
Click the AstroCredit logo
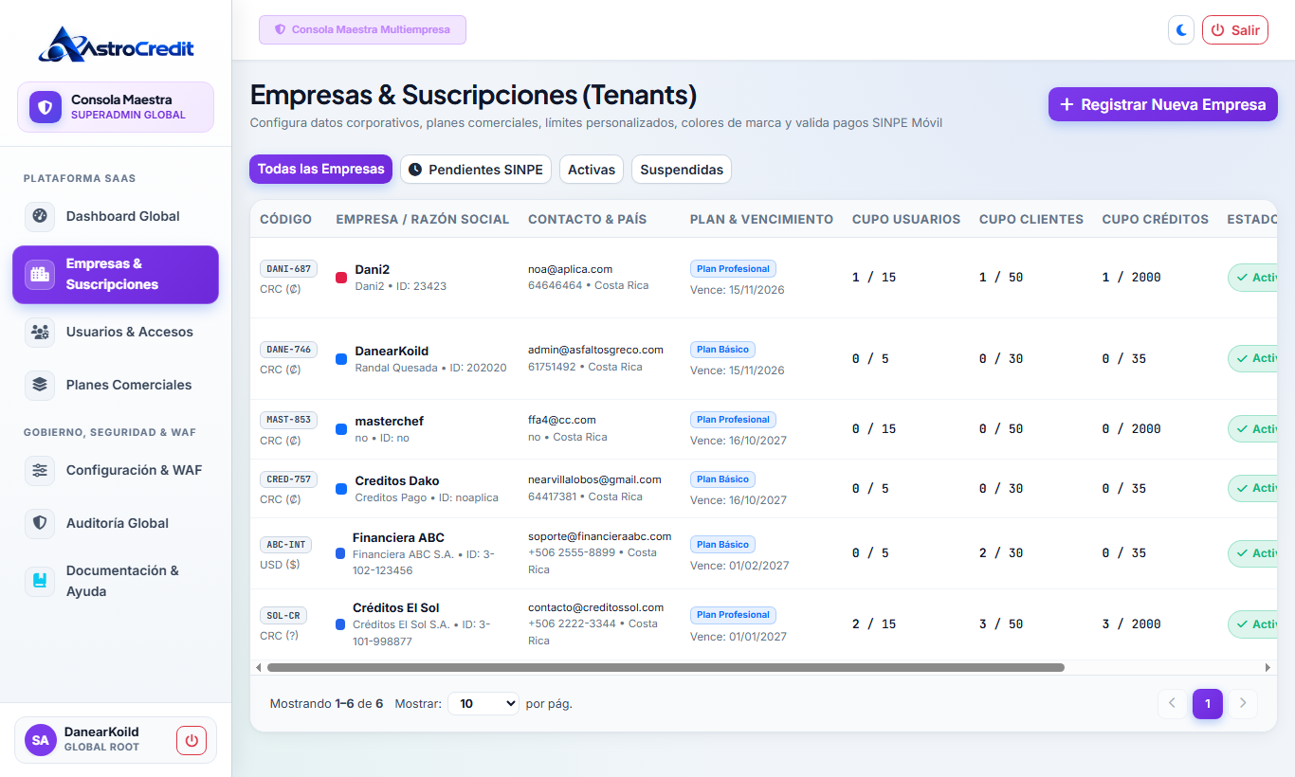tap(116, 45)
